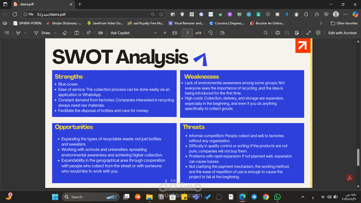Show hidden system tray icons
This screenshot has height=203, width=361.
click(303, 197)
